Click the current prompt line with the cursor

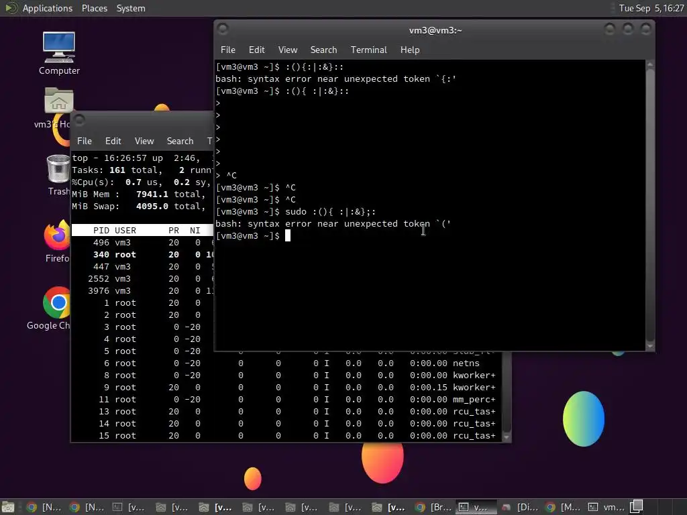pyautogui.click(x=253, y=236)
